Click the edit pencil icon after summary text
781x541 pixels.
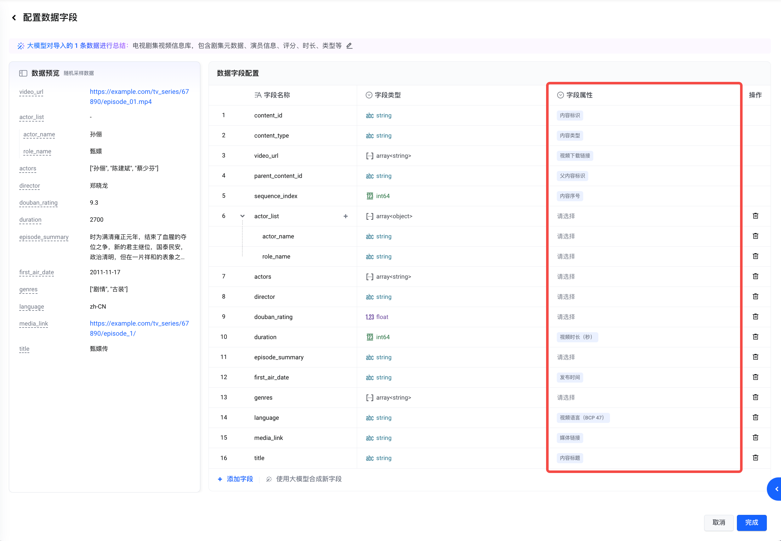350,46
